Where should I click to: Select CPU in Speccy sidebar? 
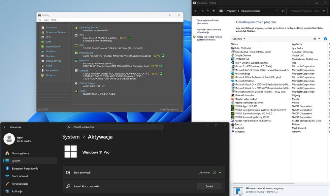point(48,37)
